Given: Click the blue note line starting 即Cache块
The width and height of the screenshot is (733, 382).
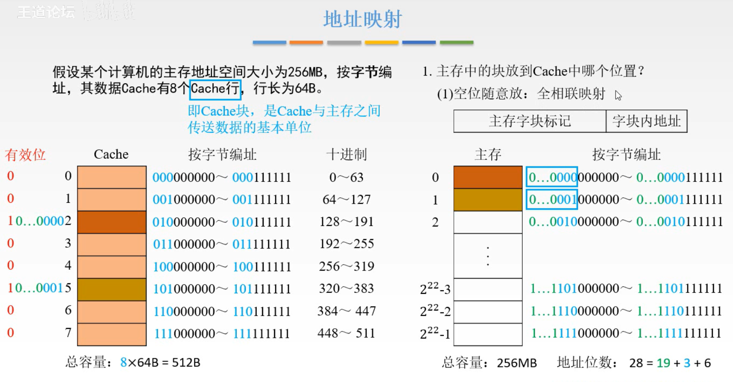Looking at the screenshot, I should pyautogui.click(x=284, y=111).
